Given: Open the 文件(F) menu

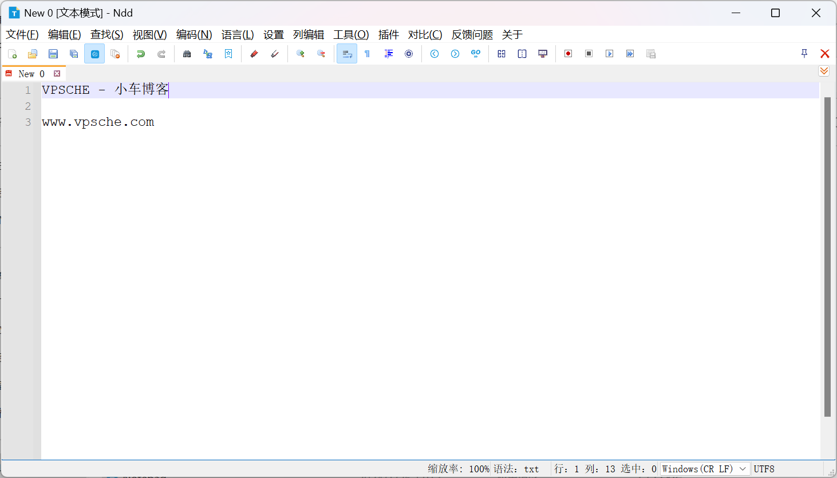Looking at the screenshot, I should tap(22, 35).
